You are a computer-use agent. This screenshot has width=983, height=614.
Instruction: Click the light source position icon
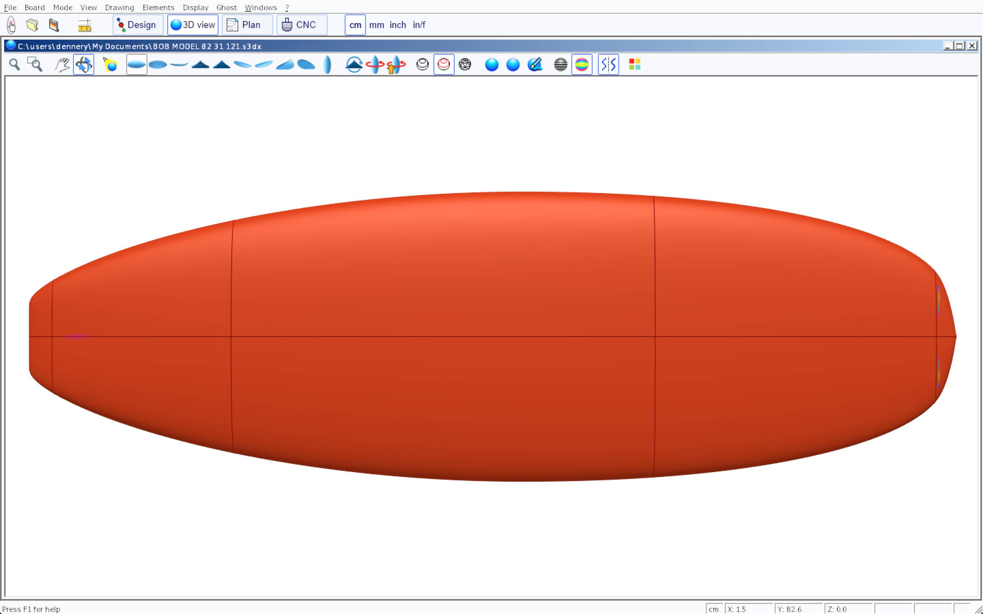(x=110, y=64)
